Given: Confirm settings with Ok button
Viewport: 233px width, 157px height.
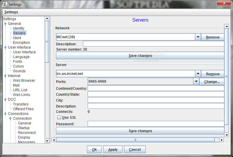Looking at the screenshot, I should [94, 149].
